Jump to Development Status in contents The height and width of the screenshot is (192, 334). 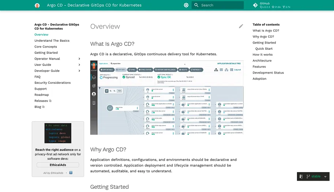[x=268, y=72]
